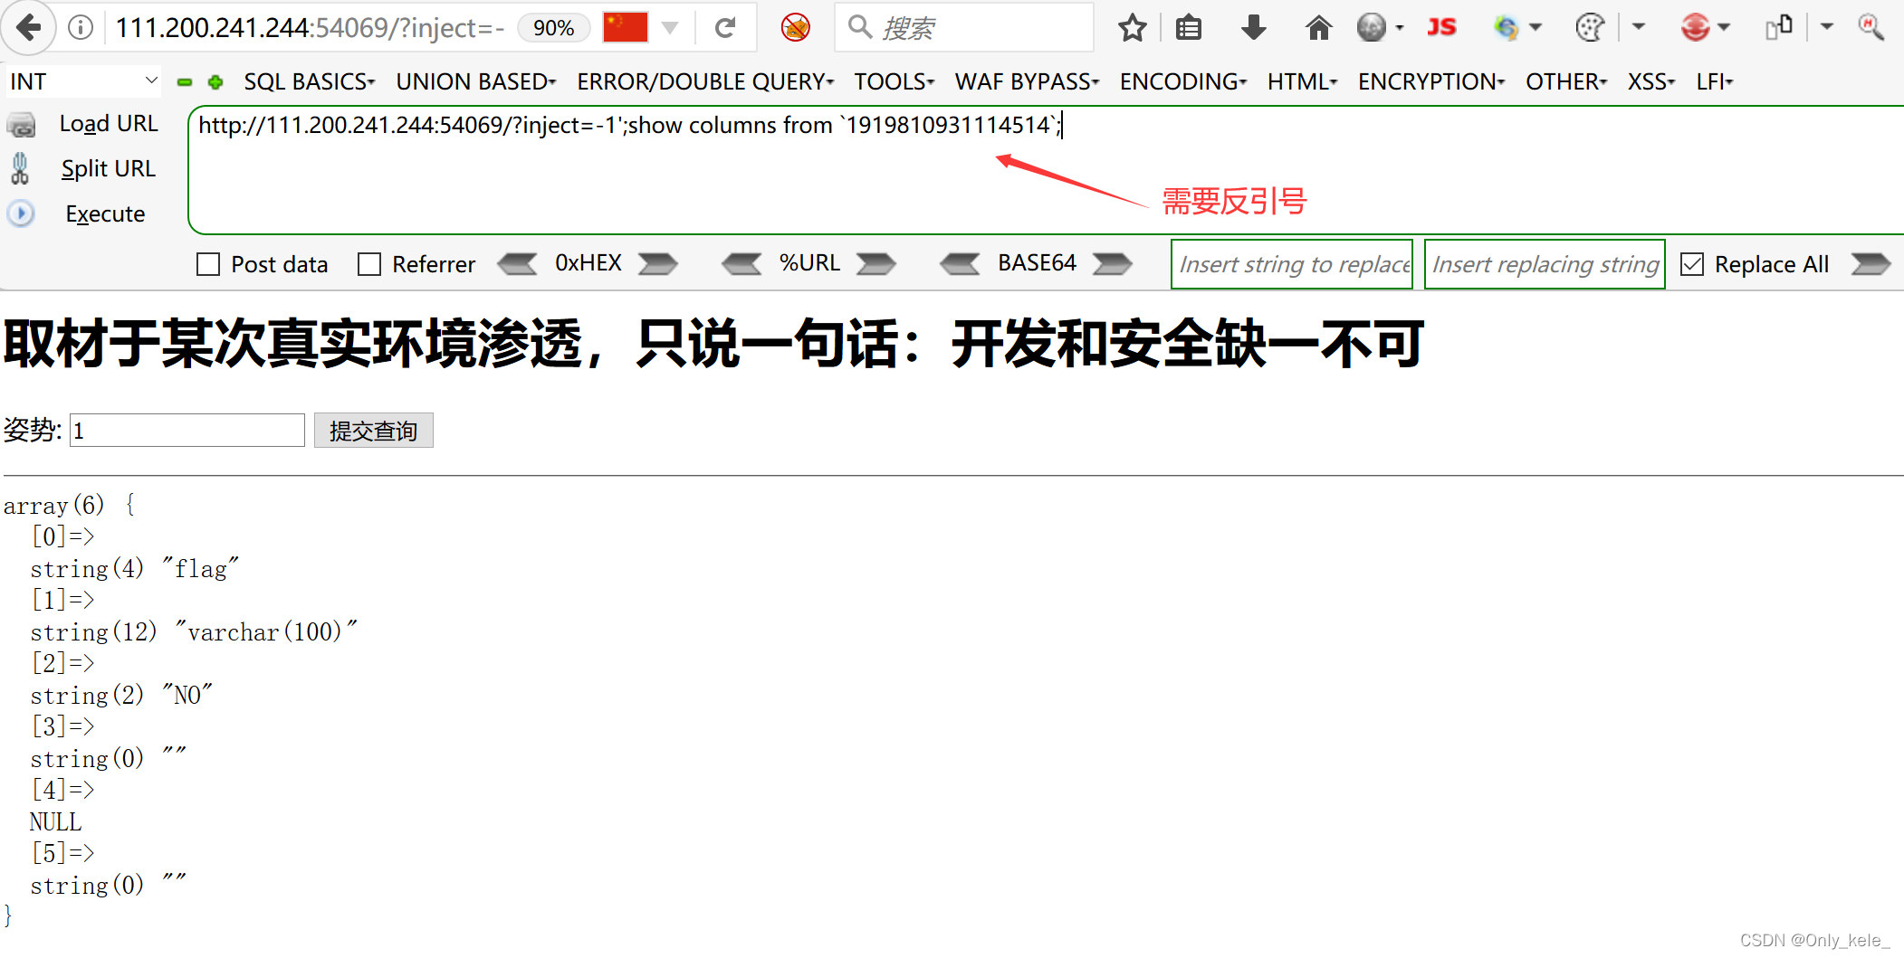The image size is (1904, 958).
Task: Submit query with 提交查询 button
Action: tap(373, 431)
